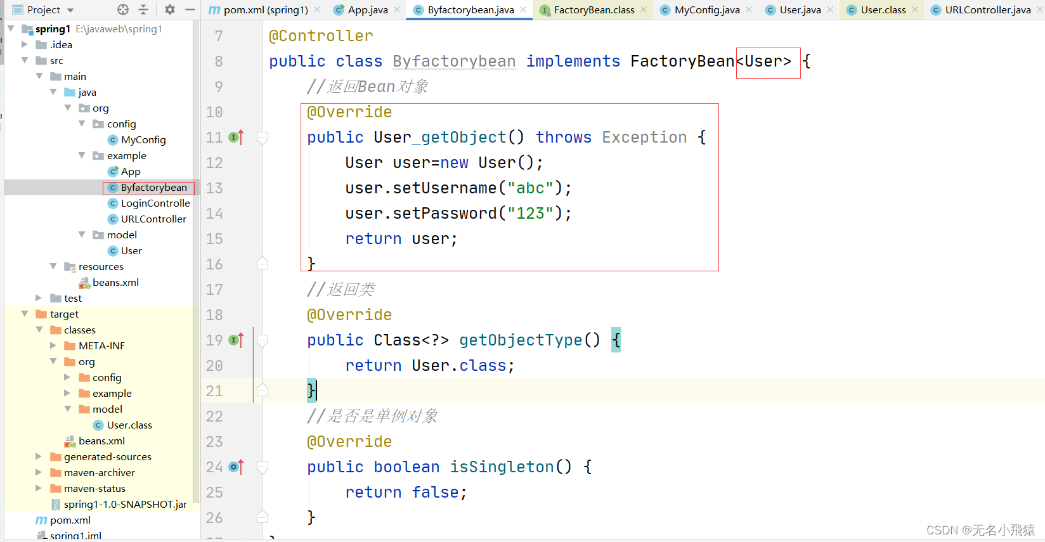Click the locate/select opened file icon
1045x542 pixels.
pos(123,10)
